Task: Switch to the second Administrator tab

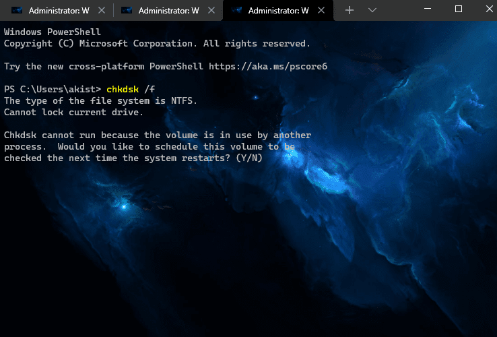Action: (167, 11)
